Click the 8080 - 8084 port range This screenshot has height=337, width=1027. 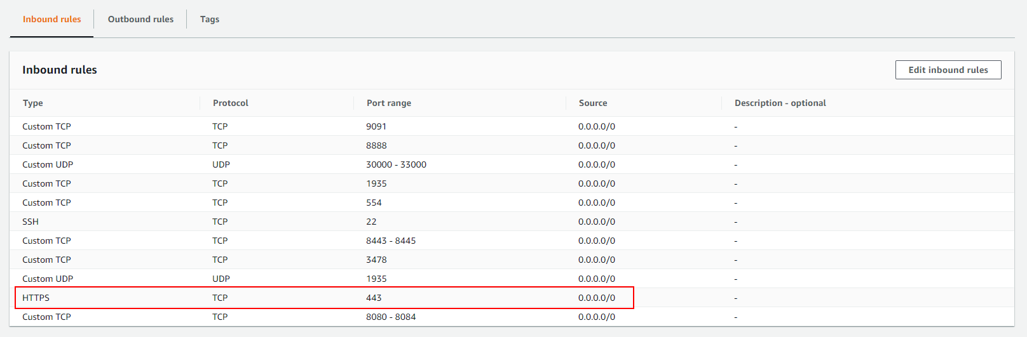pos(390,317)
